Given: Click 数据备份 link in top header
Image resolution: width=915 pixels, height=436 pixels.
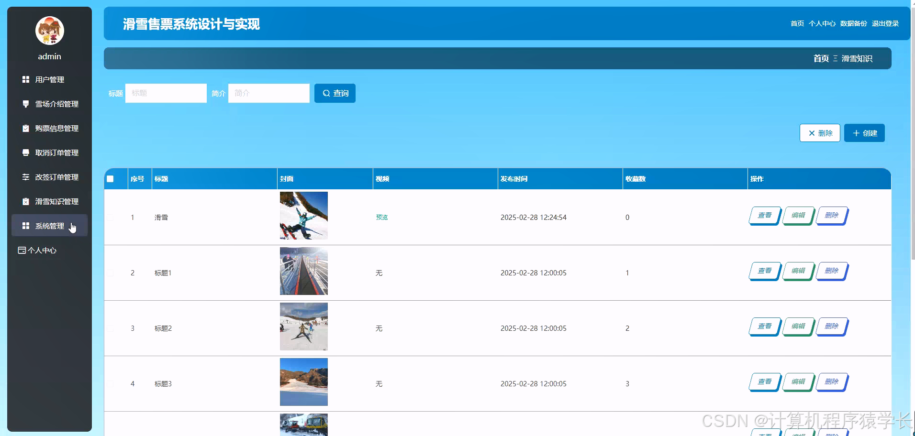Looking at the screenshot, I should tap(854, 23).
